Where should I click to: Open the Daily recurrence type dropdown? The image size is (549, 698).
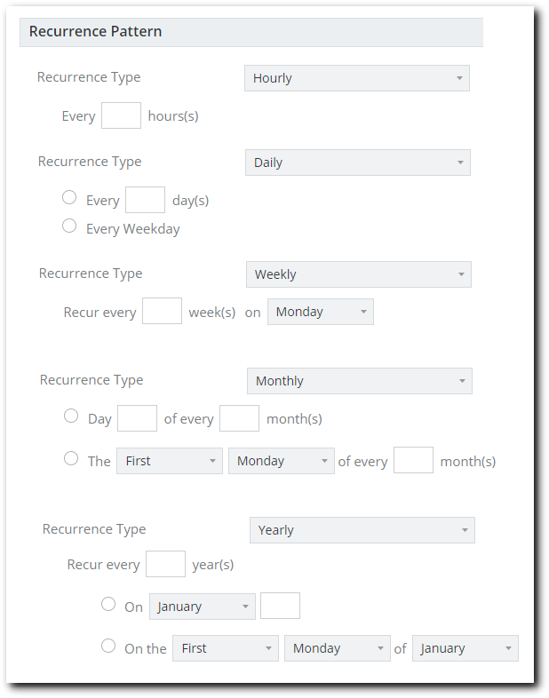(357, 163)
